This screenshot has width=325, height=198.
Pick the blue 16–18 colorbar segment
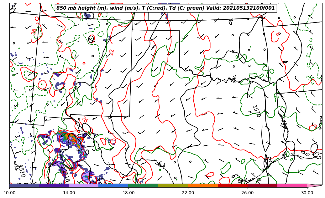coord(113,185)
